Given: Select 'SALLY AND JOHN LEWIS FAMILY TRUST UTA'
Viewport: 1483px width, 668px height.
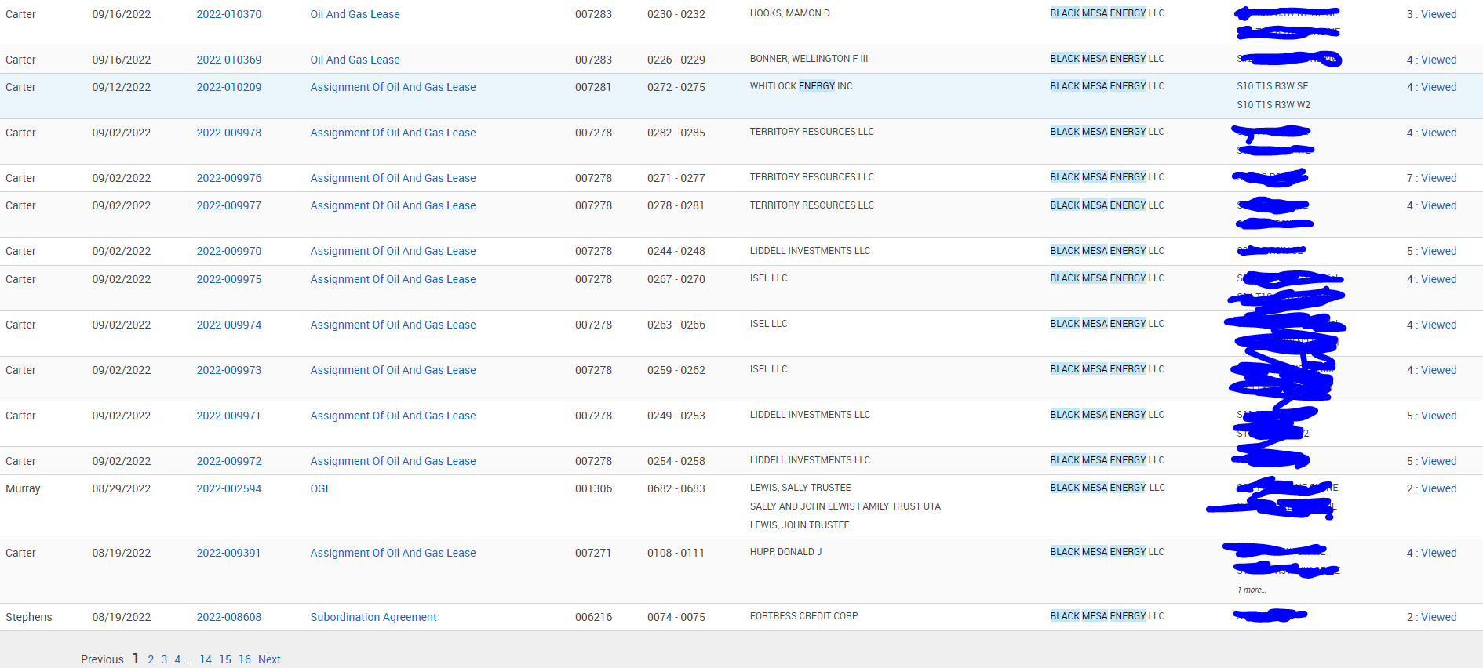Looking at the screenshot, I should point(845,506).
